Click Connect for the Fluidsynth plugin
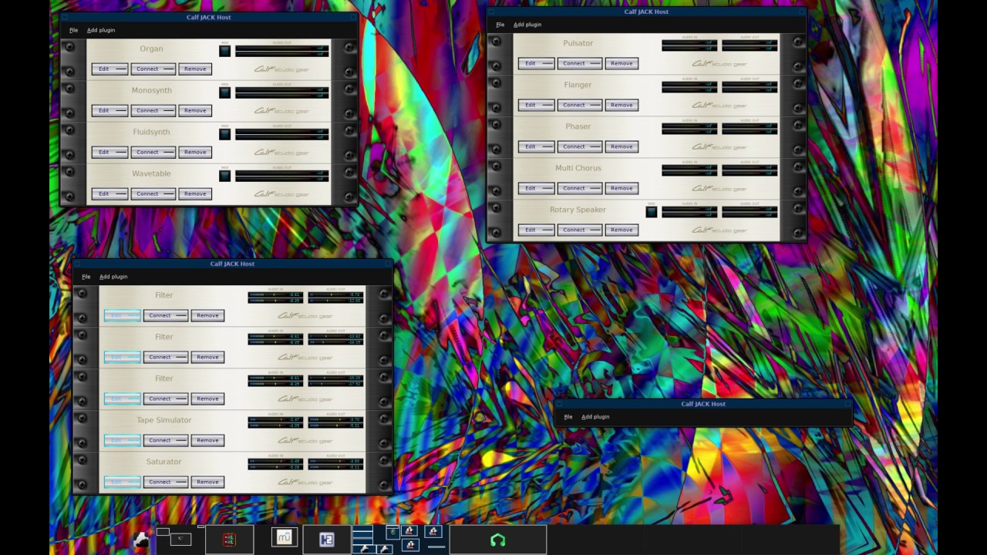The height and width of the screenshot is (555, 987). tap(153, 152)
